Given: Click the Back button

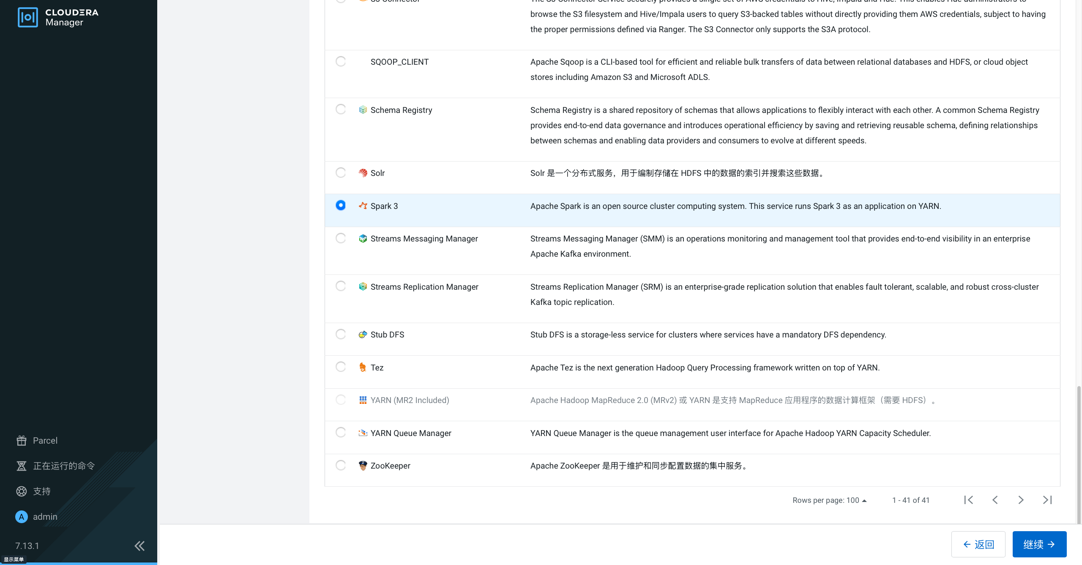Looking at the screenshot, I should tap(978, 544).
